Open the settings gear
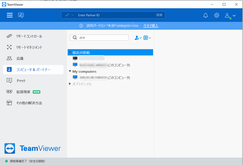243x165 pixels. click(x=216, y=15)
